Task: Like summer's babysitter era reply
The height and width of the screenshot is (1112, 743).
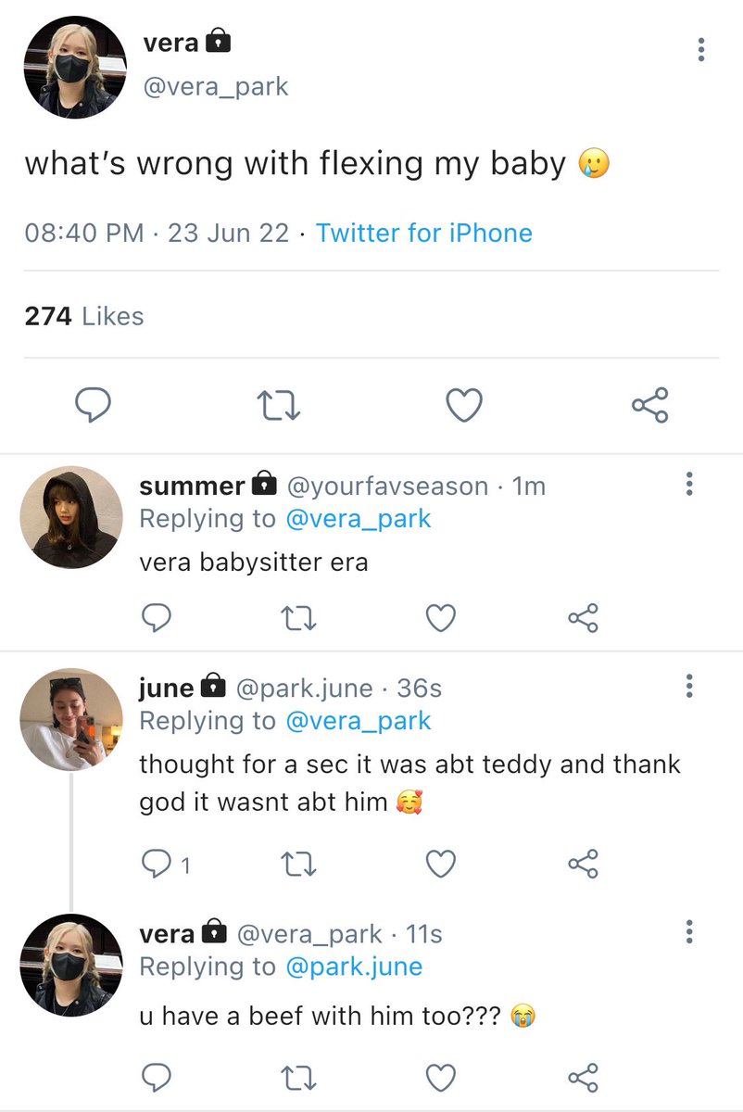Action: pyautogui.click(x=441, y=618)
